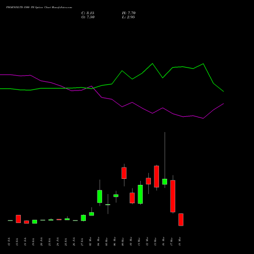Select the 06 Mar date axis label
254x254 pixels.
point(115,242)
